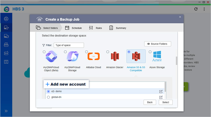The width and height of the screenshot is (211, 117).
Task: Click the Select button
Action: click(166, 102)
